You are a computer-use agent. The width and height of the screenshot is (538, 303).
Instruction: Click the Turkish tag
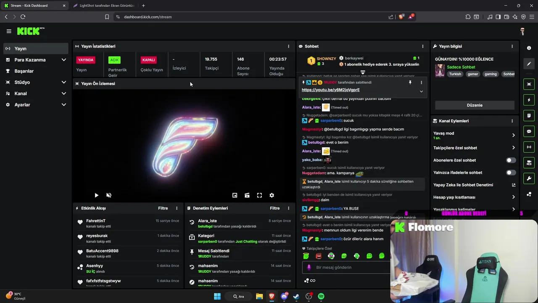tap(455, 74)
